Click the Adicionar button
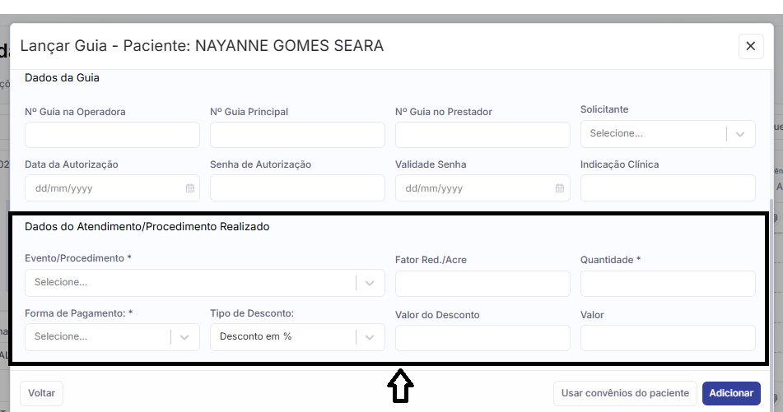783x412 pixels. pyautogui.click(x=730, y=394)
